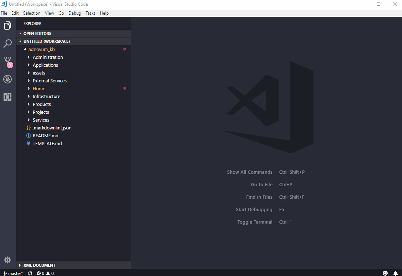Open the feedback smiley in status bar
This screenshot has width=402, height=276.
(385, 273)
